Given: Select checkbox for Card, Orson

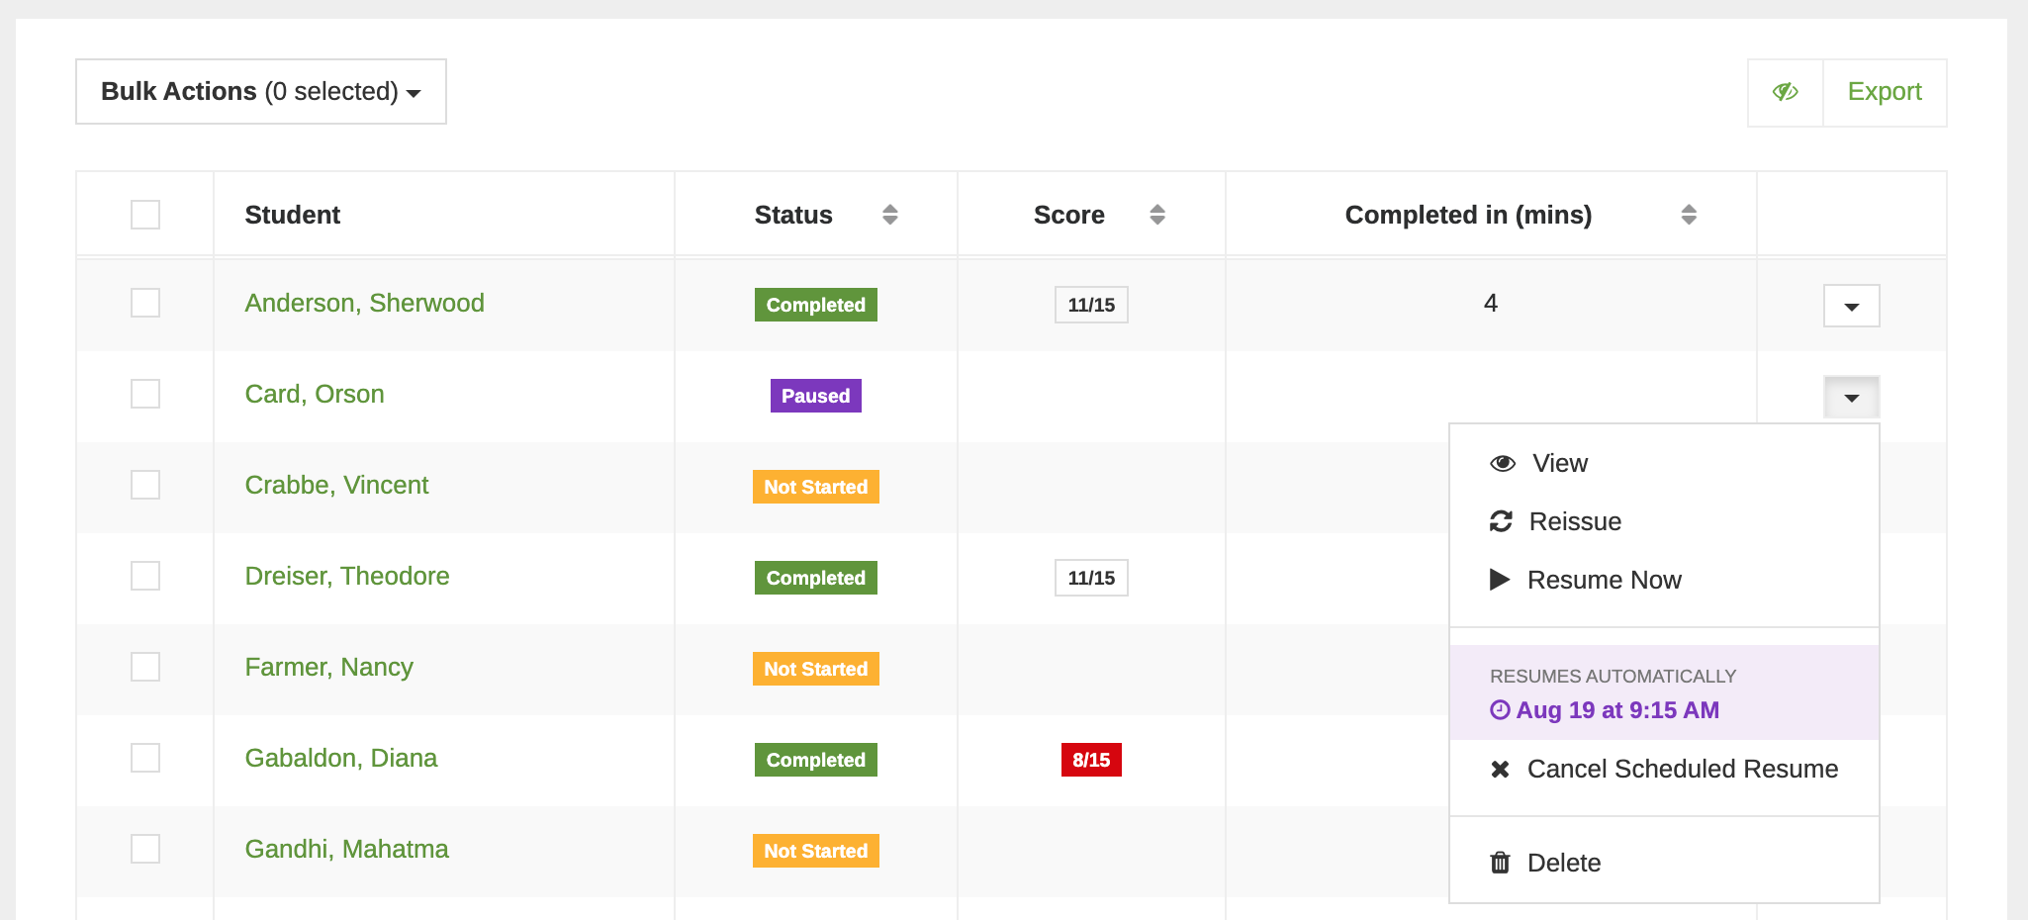Looking at the screenshot, I should coord(145,394).
